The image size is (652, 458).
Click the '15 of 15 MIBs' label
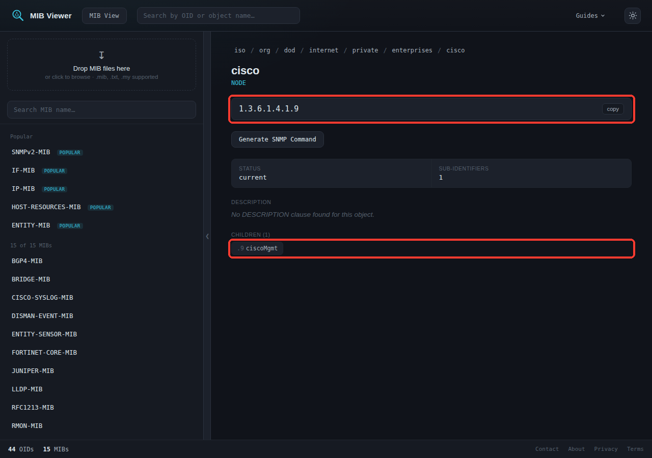coord(31,245)
